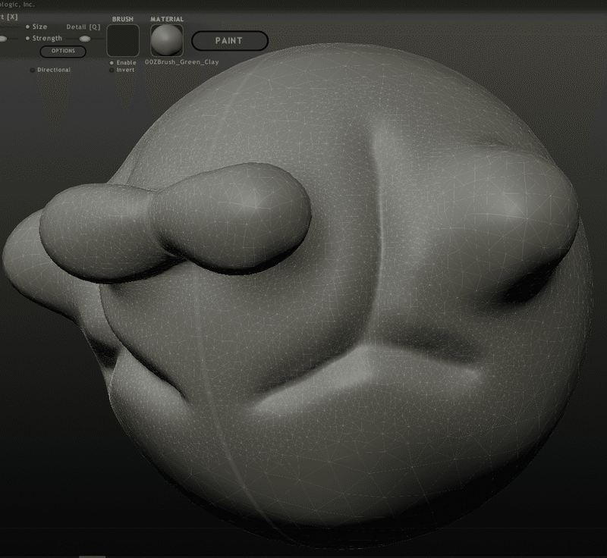Viewport: 607px width, 558px height.
Task: Open the Material sphere preview selector
Action: click(166, 40)
